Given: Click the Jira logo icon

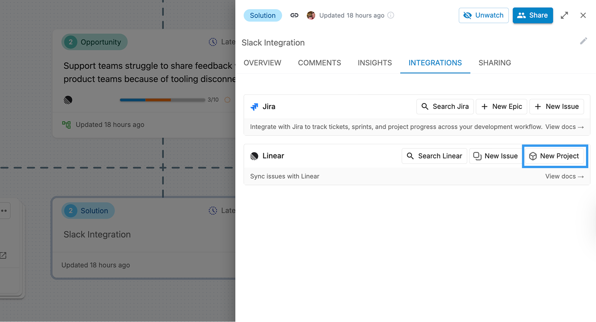Looking at the screenshot, I should 254,107.
